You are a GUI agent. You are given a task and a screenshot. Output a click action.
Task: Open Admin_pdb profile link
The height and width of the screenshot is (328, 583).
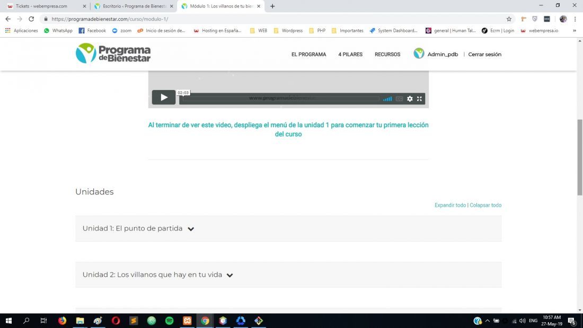443,54
